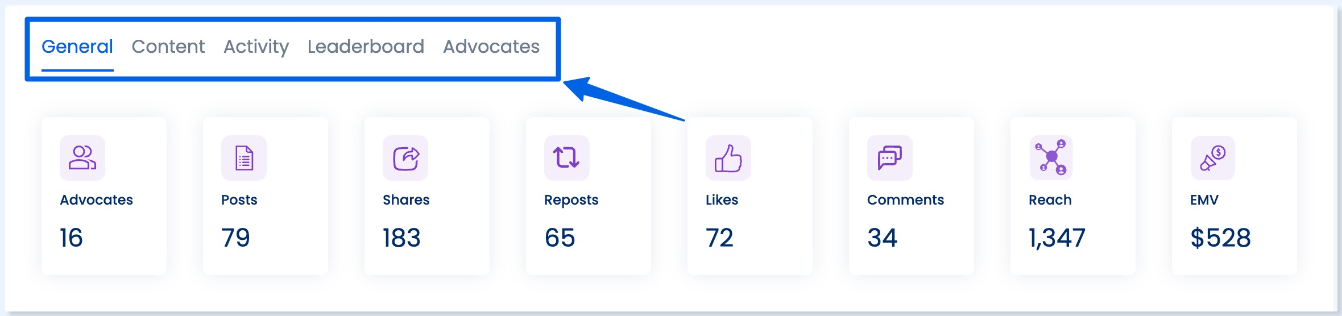Viewport: 1342px width, 316px height.
Task: Click the Advocates people icon
Action: [82, 157]
